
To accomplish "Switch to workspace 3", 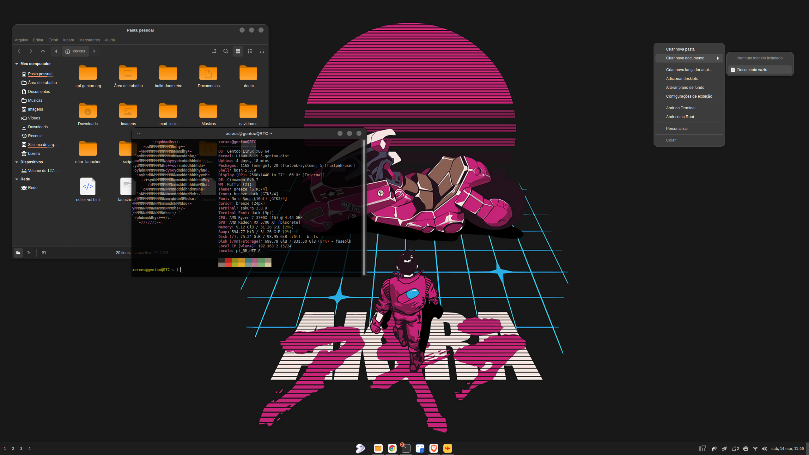I will pyautogui.click(x=21, y=449).
